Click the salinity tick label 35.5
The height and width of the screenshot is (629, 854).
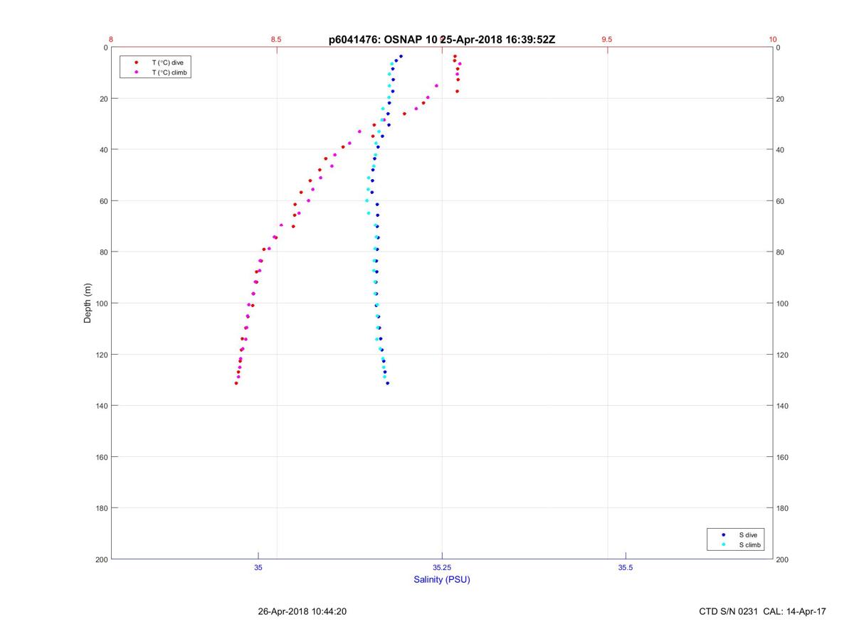pos(626,568)
